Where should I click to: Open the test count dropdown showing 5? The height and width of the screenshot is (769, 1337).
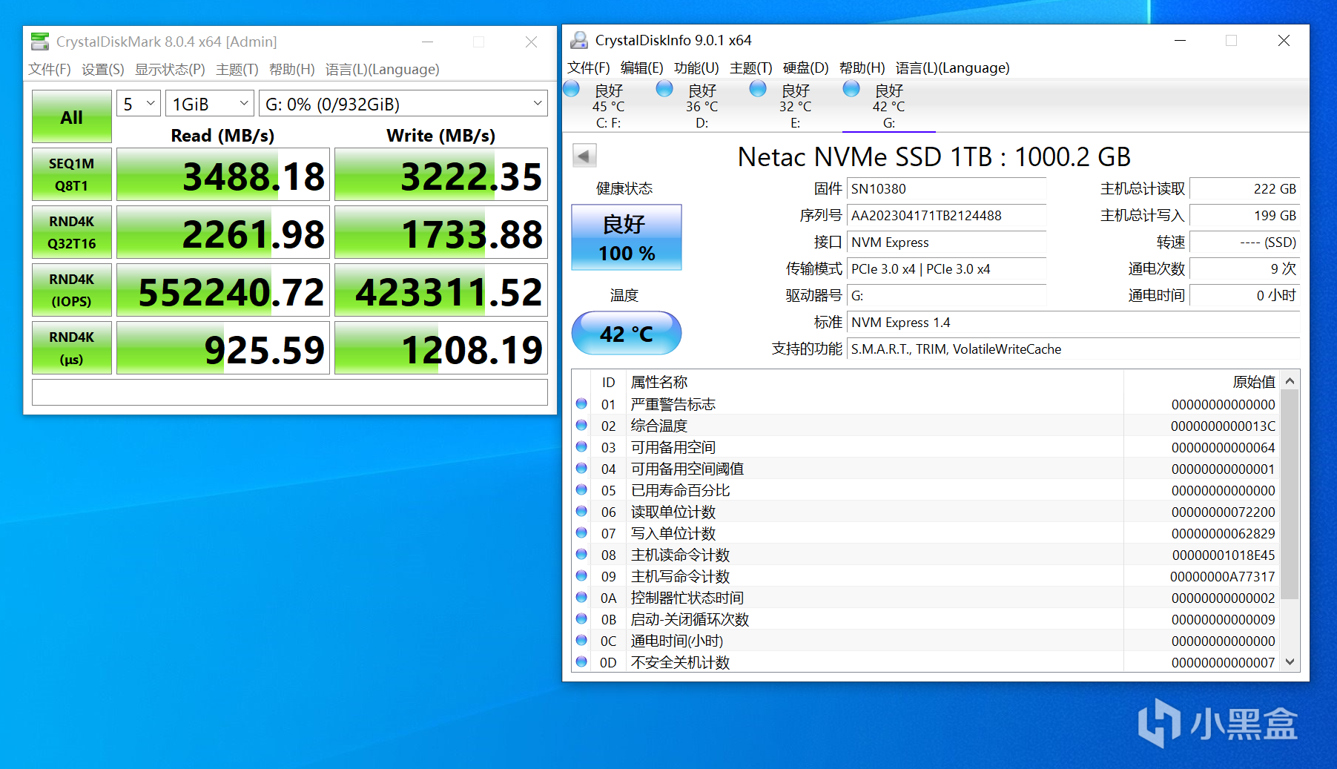[x=139, y=104]
